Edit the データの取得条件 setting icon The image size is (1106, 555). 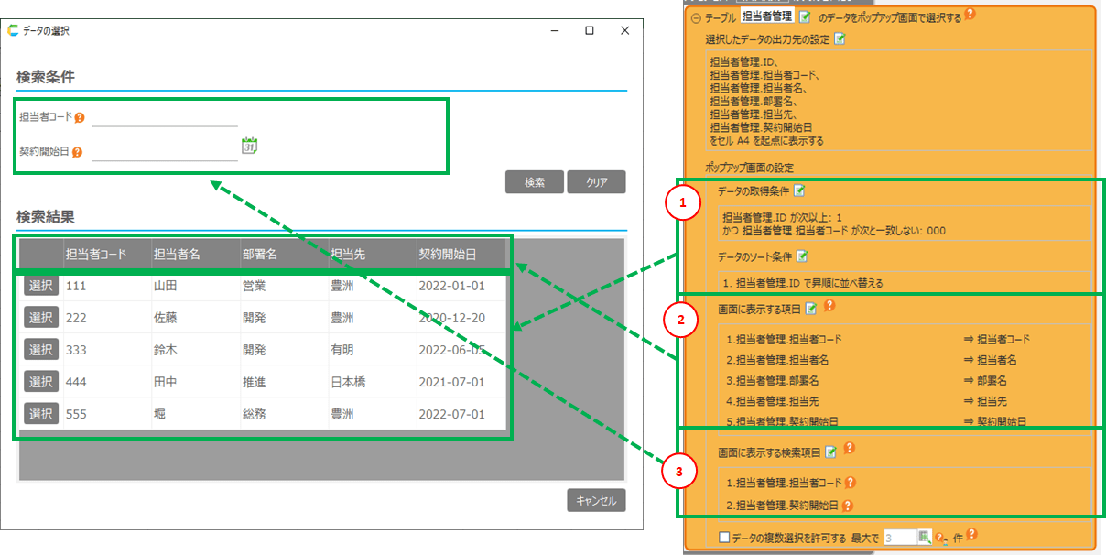coord(799,191)
